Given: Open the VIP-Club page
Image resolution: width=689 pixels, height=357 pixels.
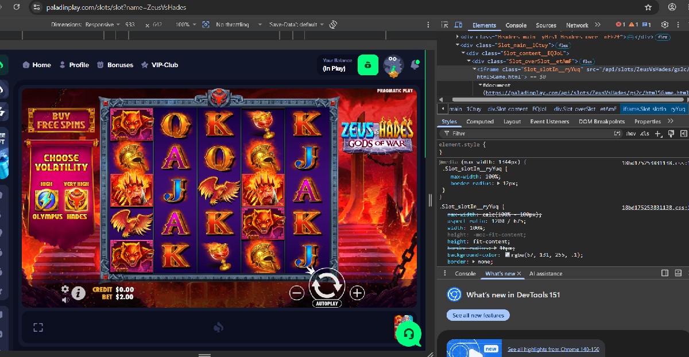Looking at the screenshot, I should pyautogui.click(x=160, y=65).
